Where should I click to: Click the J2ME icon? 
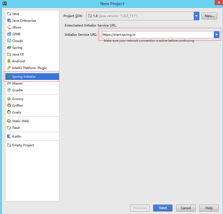[9, 34]
